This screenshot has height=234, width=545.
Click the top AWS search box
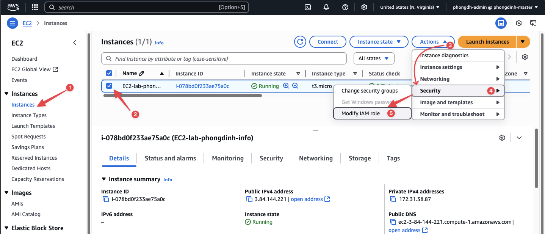pyautogui.click(x=146, y=7)
